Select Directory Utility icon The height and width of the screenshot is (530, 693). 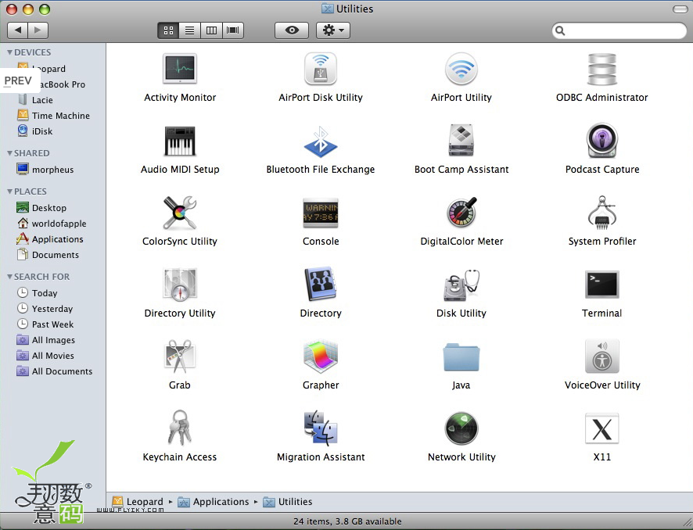tap(180, 285)
